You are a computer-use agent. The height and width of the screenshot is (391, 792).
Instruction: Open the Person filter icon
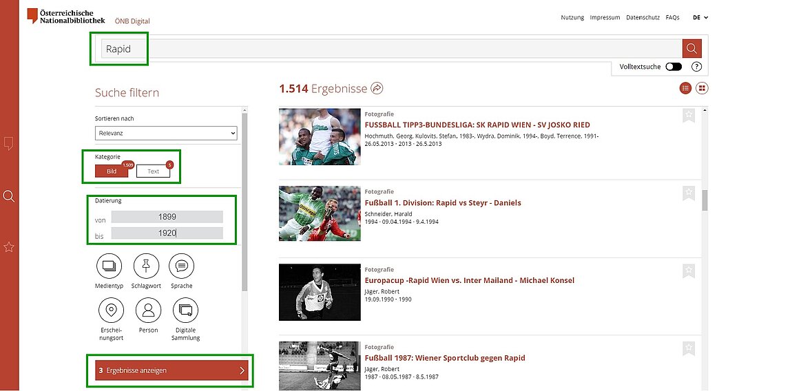point(149,310)
